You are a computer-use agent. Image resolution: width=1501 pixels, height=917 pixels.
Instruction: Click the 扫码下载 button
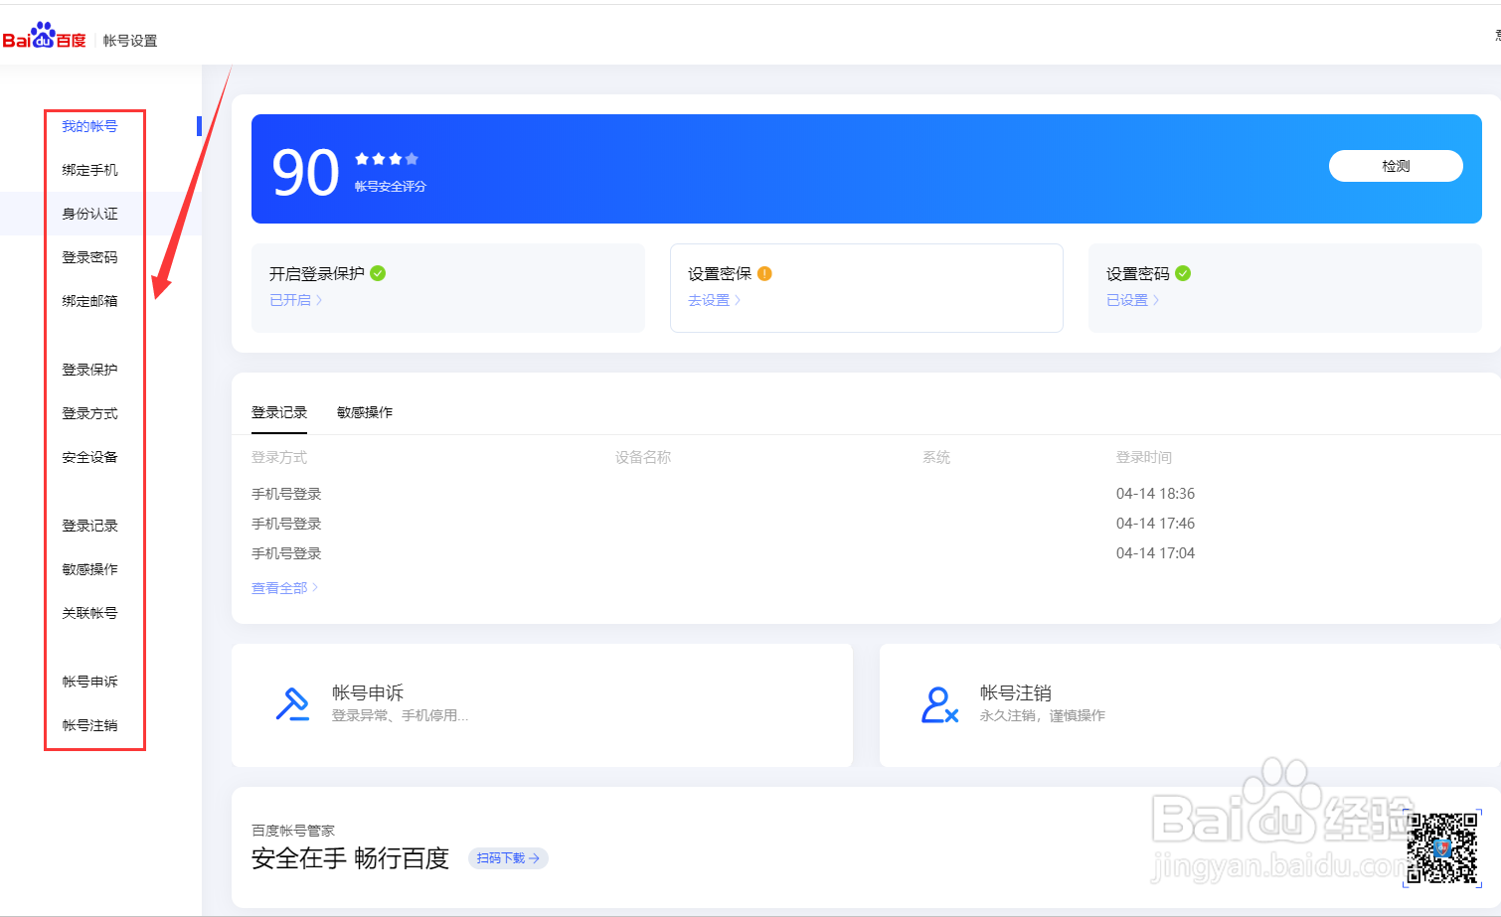tap(508, 858)
